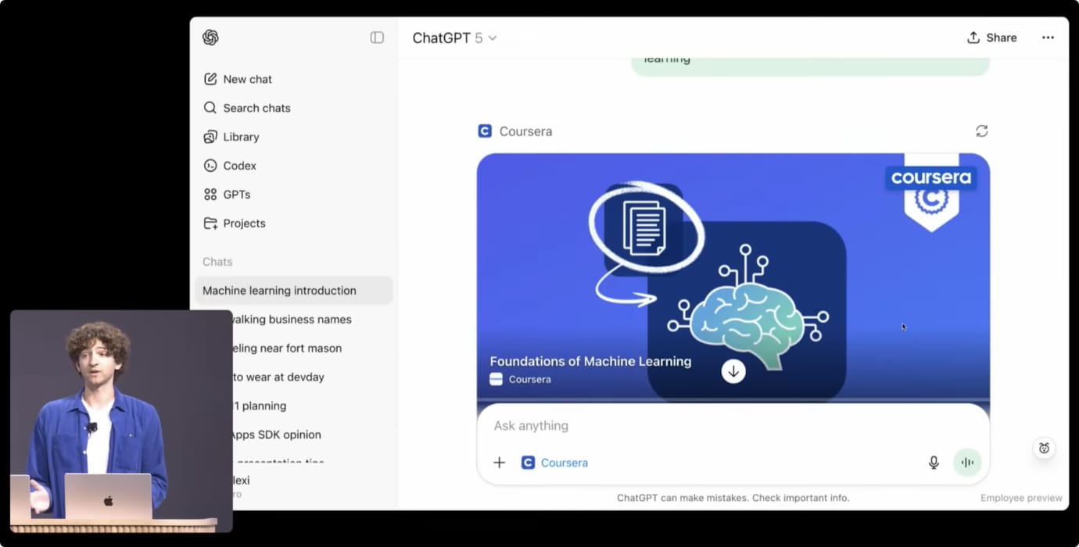Click the OpenAI logo
The image size is (1079, 547).
(210, 37)
